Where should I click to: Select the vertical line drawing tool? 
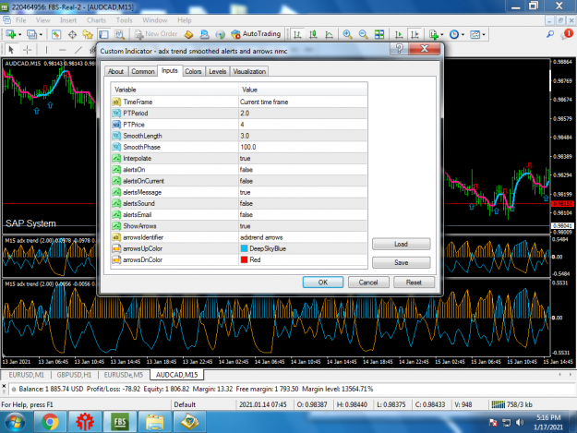(46, 50)
